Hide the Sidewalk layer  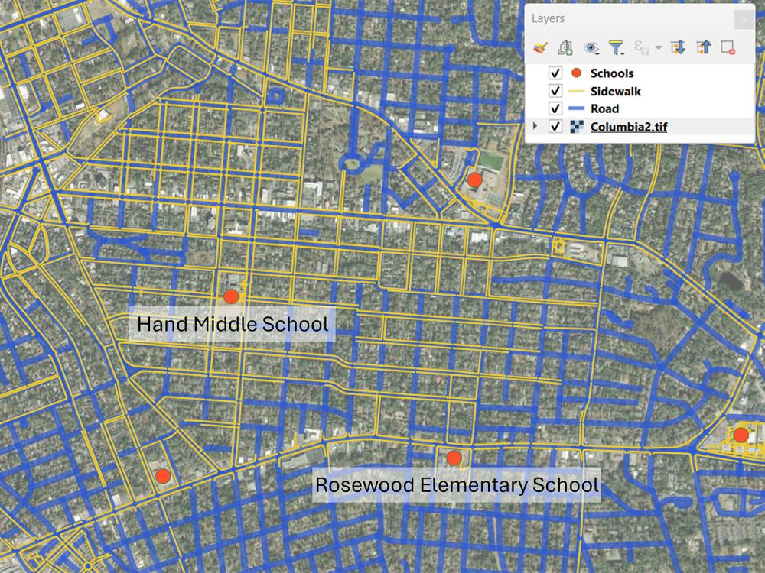coord(555,91)
